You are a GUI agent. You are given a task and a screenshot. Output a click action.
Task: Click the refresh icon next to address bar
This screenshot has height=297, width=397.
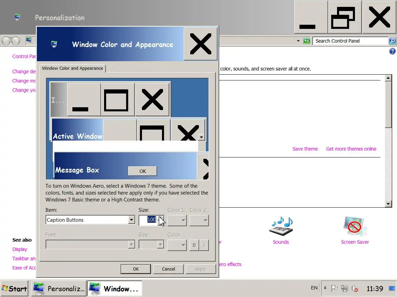(307, 41)
